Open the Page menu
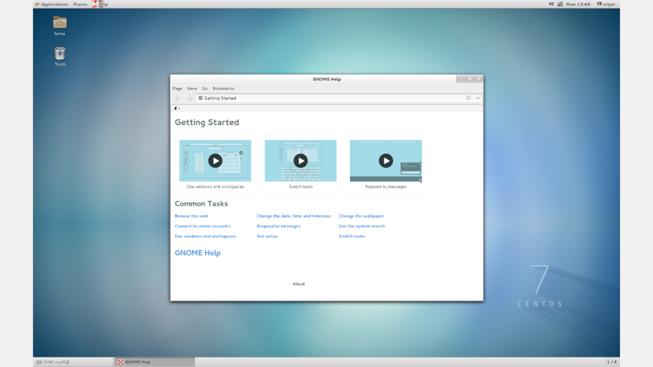 point(177,89)
